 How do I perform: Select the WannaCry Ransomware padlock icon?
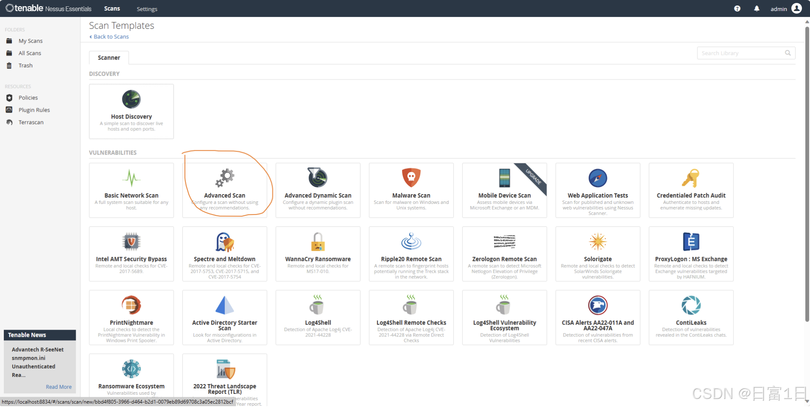click(x=318, y=242)
